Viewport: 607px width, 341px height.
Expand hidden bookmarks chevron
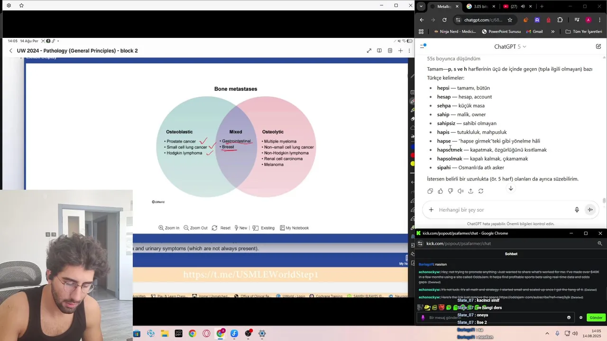coord(553,32)
